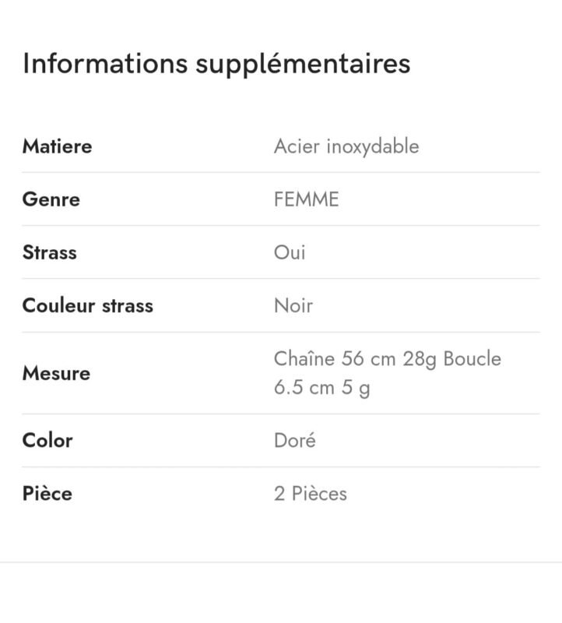Click the "6.5 cm 5 g" text line
Viewport: 562px width, 623px height.
[321, 388]
